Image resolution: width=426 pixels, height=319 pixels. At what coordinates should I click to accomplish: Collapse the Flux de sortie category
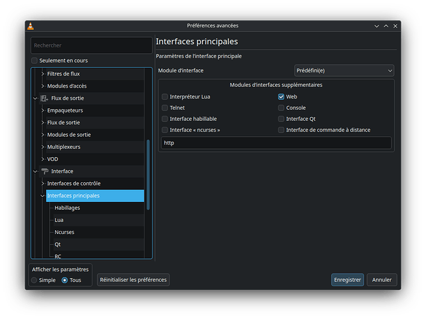pyautogui.click(x=35, y=98)
